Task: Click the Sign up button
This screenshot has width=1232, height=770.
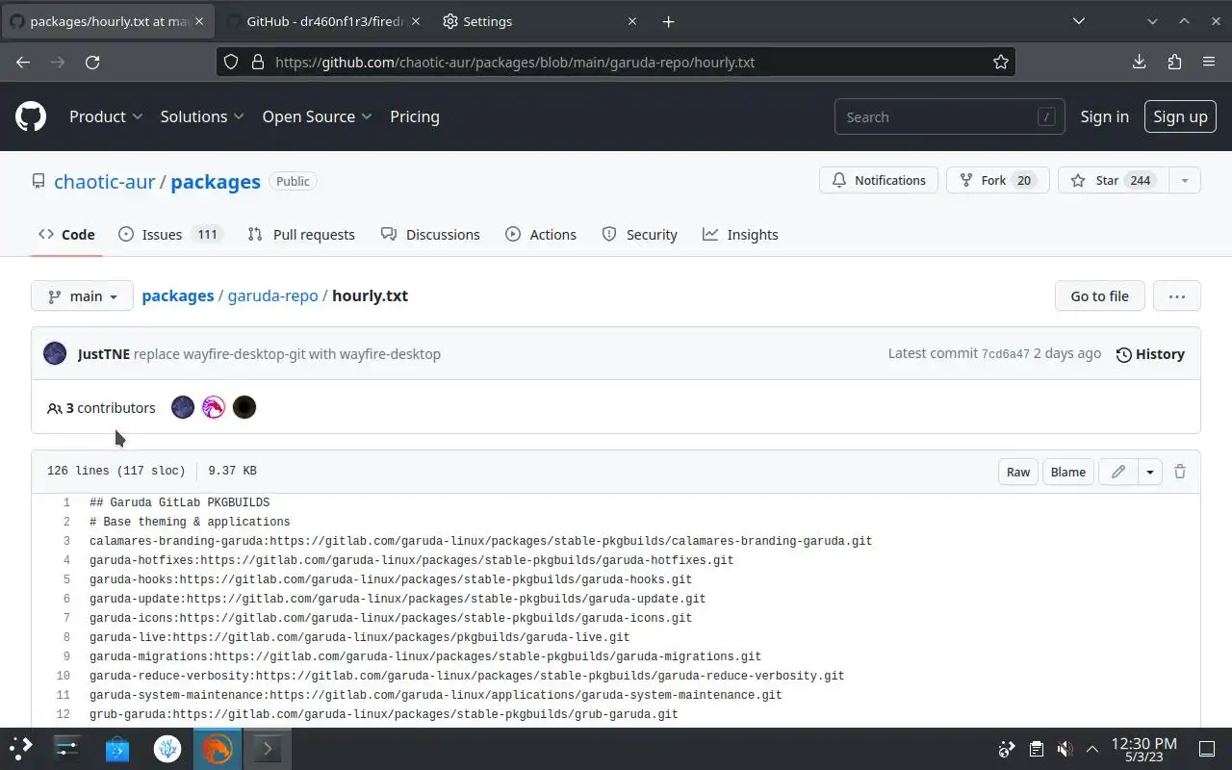Action: [1180, 116]
